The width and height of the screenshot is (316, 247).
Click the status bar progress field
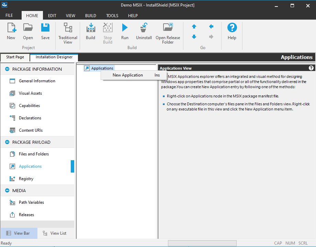(x=202, y=243)
